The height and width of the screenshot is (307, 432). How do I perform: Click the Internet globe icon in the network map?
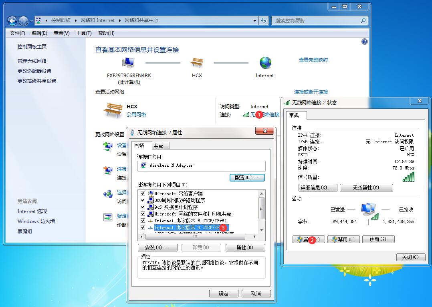[x=264, y=62]
